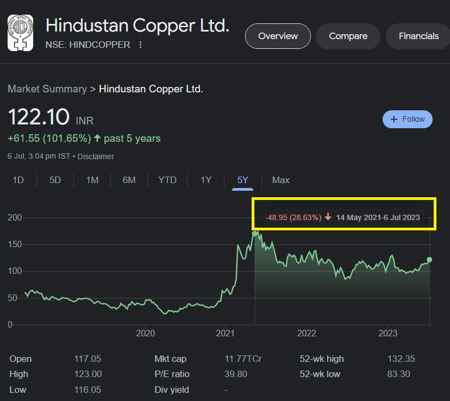
Task: Open the Disclaimer link
Action: click(x=96, y=156)
